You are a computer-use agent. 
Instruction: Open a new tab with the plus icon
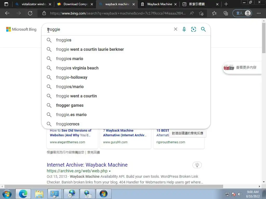point(226,4)
